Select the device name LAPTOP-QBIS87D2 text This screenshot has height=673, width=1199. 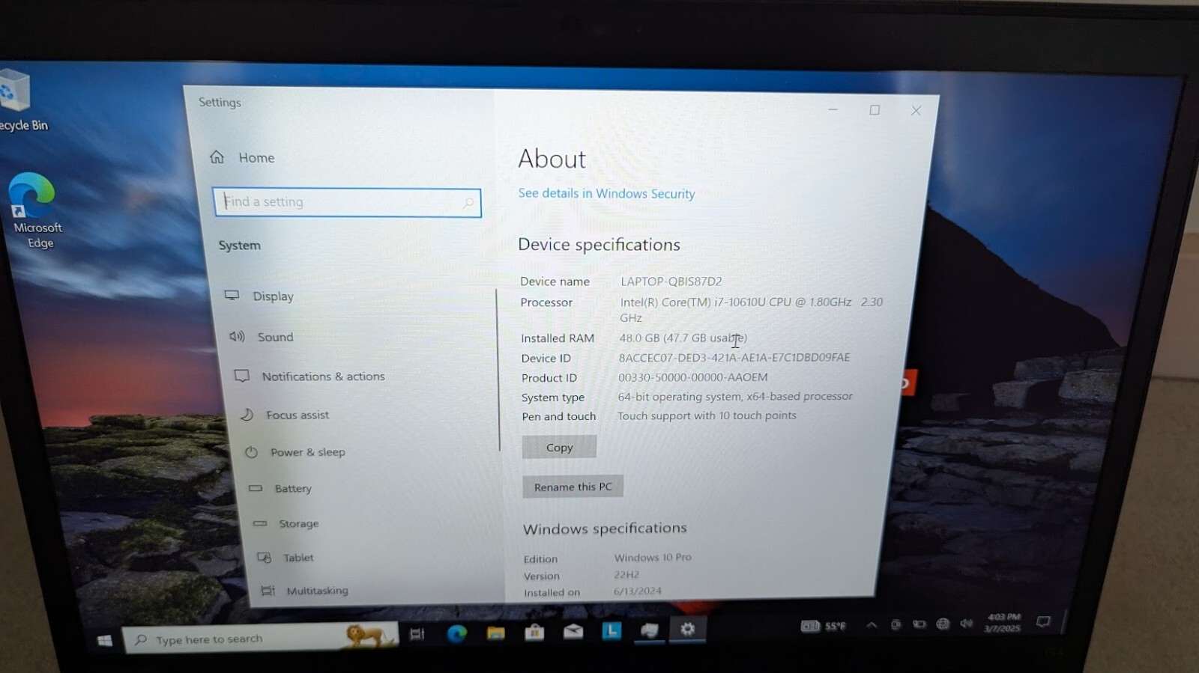671,281
